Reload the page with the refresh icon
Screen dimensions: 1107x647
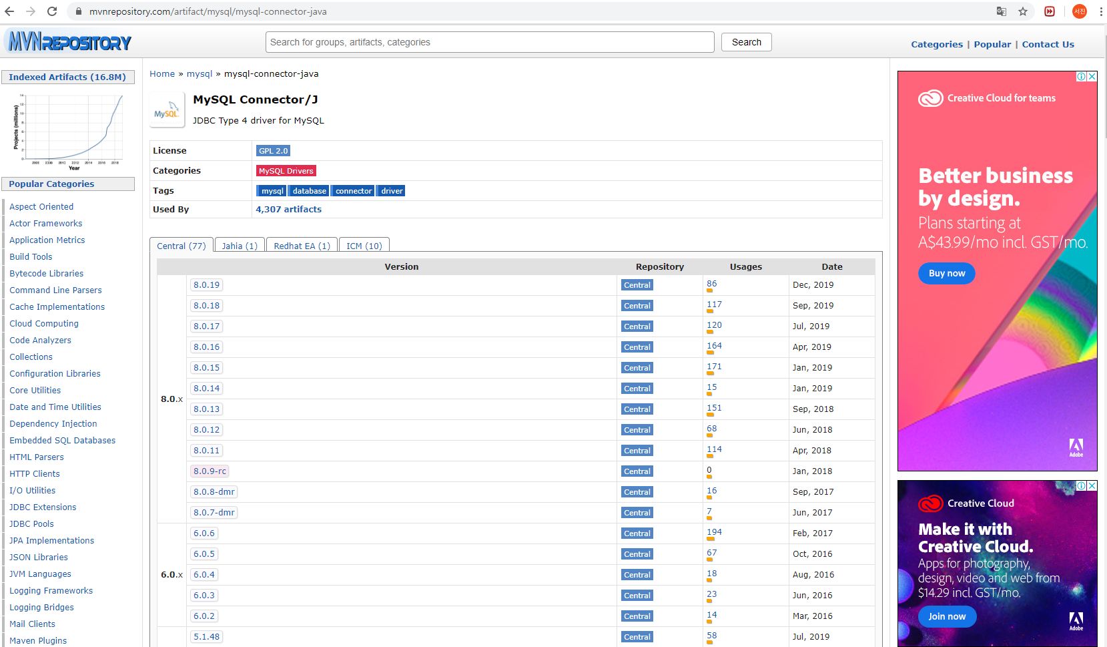[x=52, y=11]
